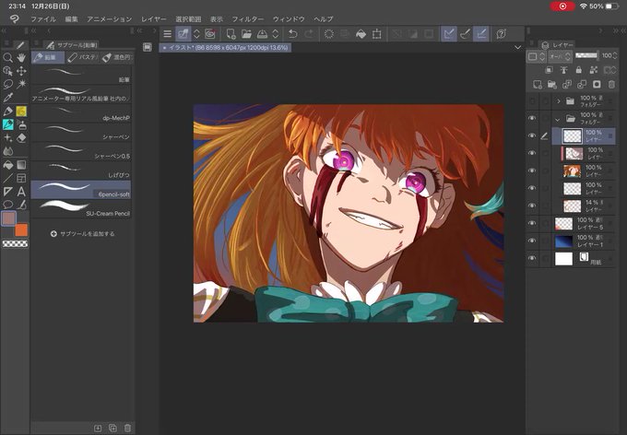Open the stepper arrows beside the save icon
This screenshot has height=435, width=627.
[276, 34]
